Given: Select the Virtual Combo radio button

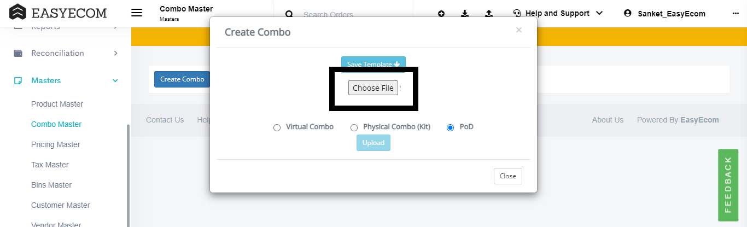Looking at the screenshot, I should click(x=277, y=127).
